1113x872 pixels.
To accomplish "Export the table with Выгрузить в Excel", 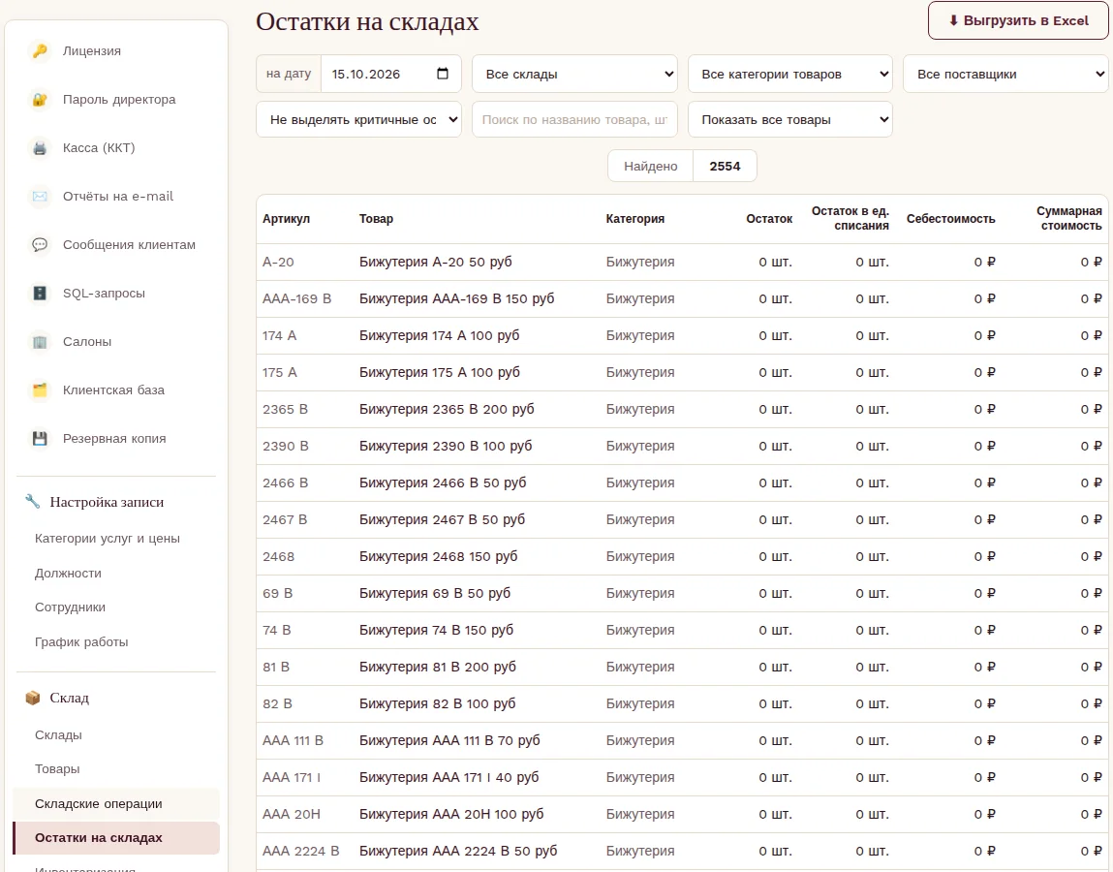I will point(1018,20).
